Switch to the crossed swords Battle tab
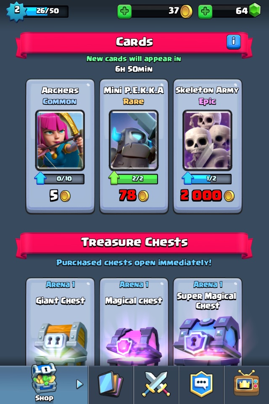The height and width of the screenshot is (404, 269). click(x=156, y=384)
